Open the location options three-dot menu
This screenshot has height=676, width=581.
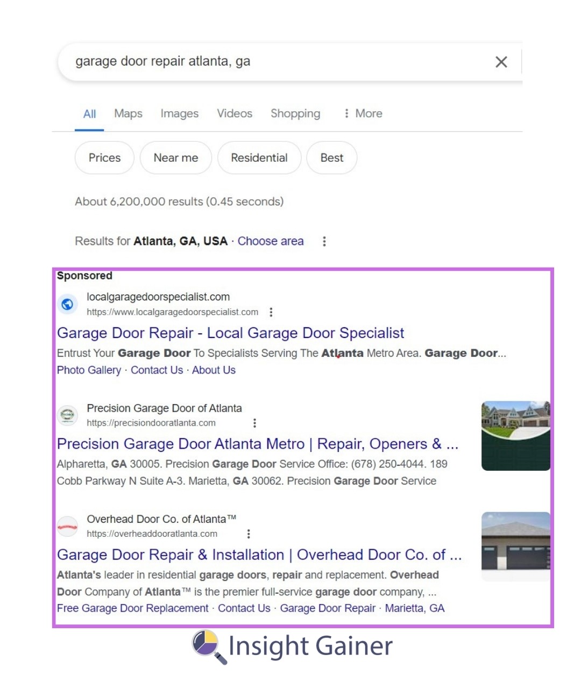click(324, 241)
